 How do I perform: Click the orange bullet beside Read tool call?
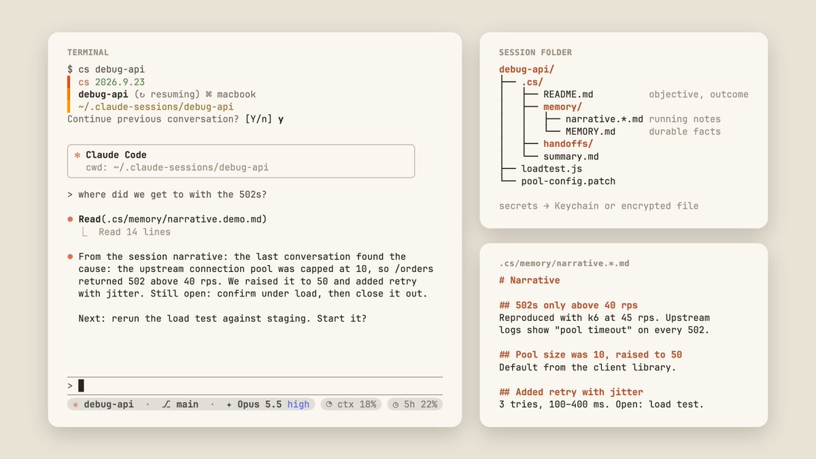(71, 220)
